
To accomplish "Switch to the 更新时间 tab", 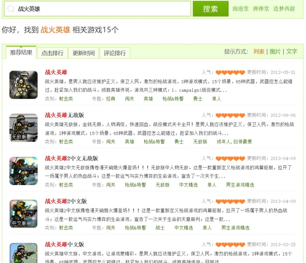I will pos(84,53).
